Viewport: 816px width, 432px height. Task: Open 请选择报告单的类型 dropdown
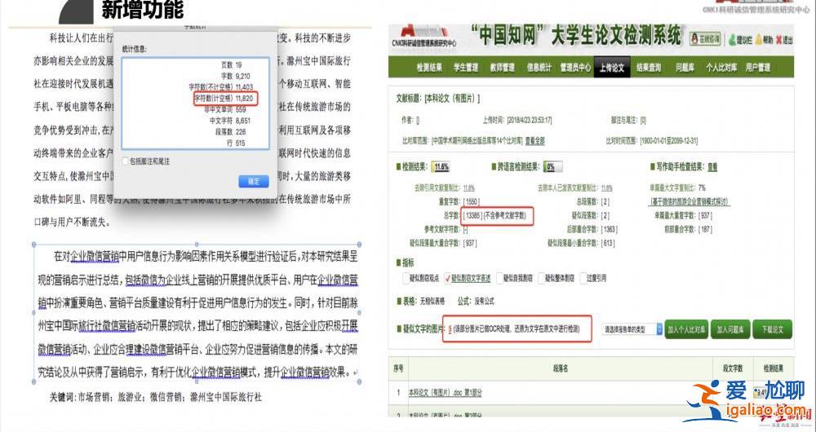632,329
